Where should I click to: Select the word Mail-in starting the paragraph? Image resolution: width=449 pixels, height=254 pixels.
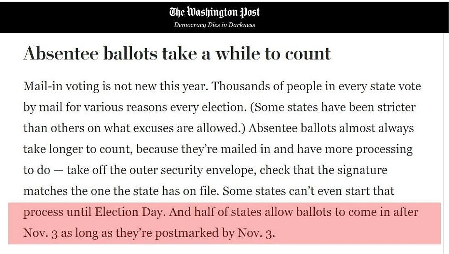pos(43,86)
